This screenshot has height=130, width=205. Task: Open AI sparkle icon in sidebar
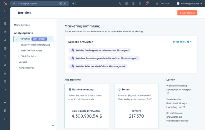click(5, 103)
